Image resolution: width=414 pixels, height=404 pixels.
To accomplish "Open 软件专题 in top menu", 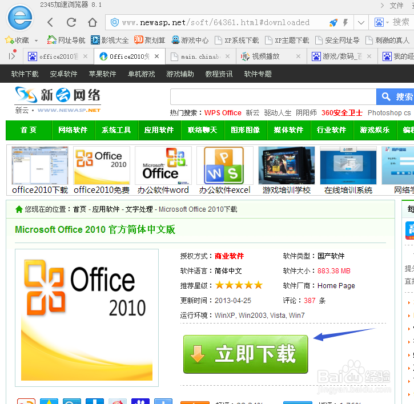I will click(258, 74).
